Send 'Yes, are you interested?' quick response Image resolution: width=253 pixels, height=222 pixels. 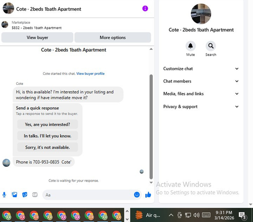pyautogui.click(x=48, y=124)
